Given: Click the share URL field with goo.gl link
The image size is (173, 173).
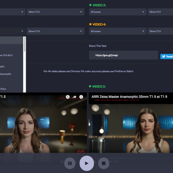Looking at the screenshot, I should [x=124, y=55].
